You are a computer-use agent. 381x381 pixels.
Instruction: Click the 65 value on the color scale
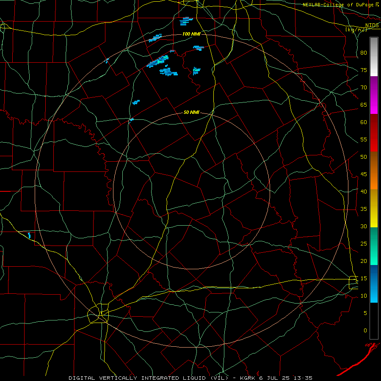(364, 105)
